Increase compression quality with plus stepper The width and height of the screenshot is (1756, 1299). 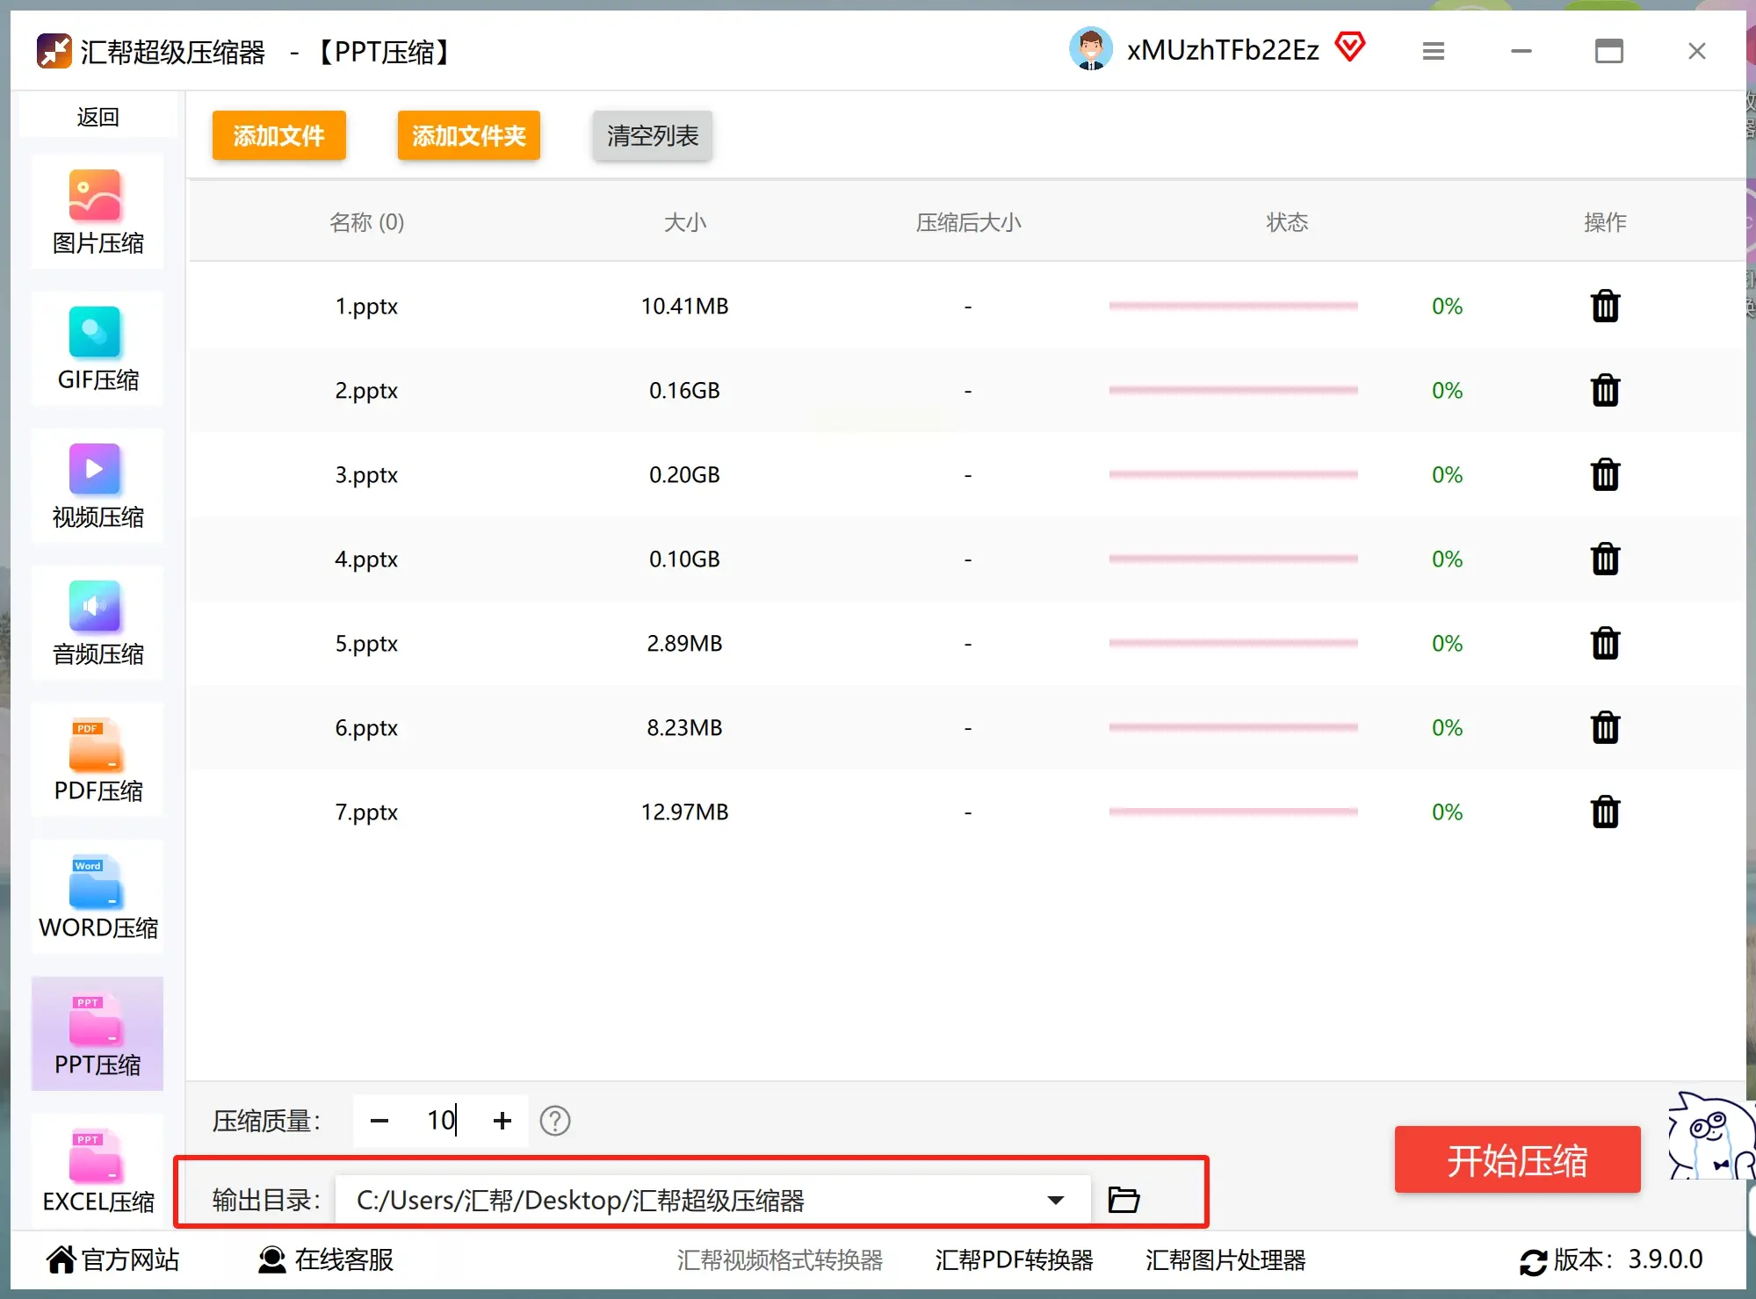(x=502, y=1120)
